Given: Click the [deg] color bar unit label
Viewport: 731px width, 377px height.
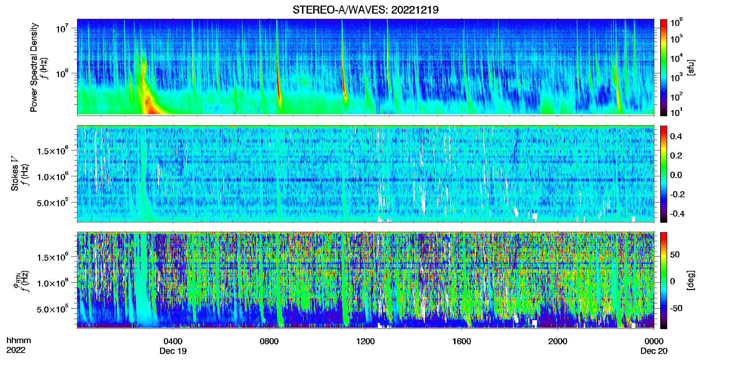Looking at the screenshot, I should [x=691, y=280].
